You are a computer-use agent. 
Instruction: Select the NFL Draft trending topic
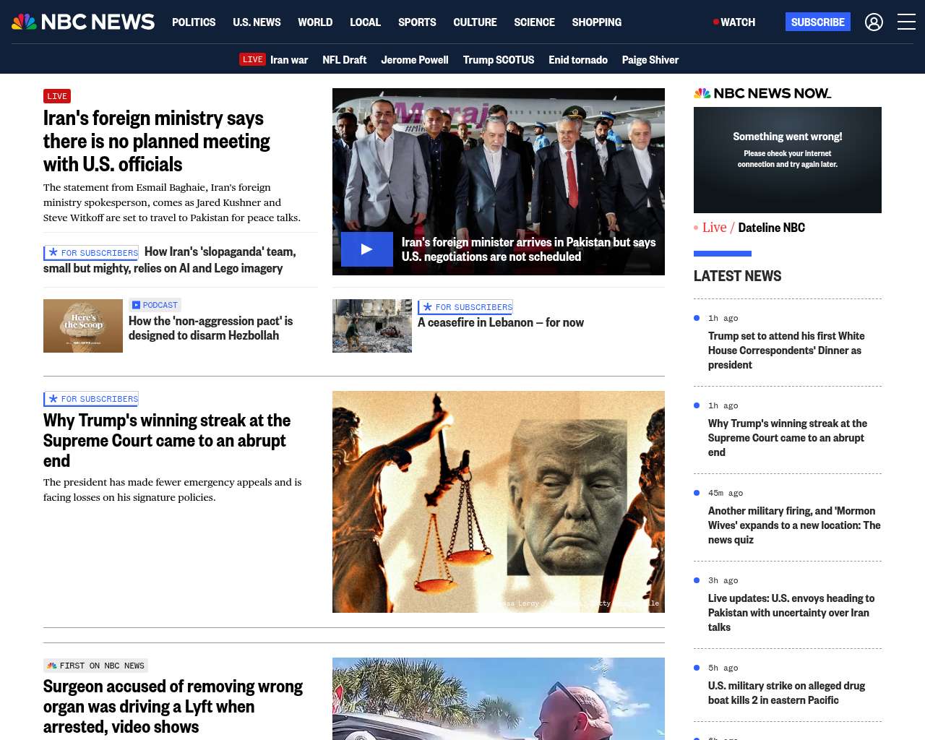coord(344,60)
